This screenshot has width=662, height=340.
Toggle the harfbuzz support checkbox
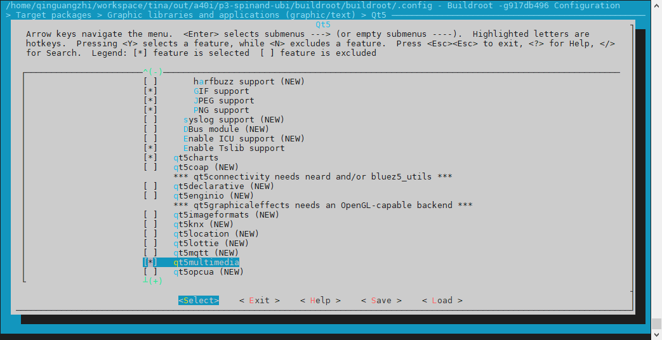pyautogui.click(x=150, y=81)
